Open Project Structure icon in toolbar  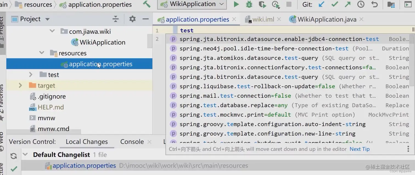pyautogui.click(x=391, y=4)
